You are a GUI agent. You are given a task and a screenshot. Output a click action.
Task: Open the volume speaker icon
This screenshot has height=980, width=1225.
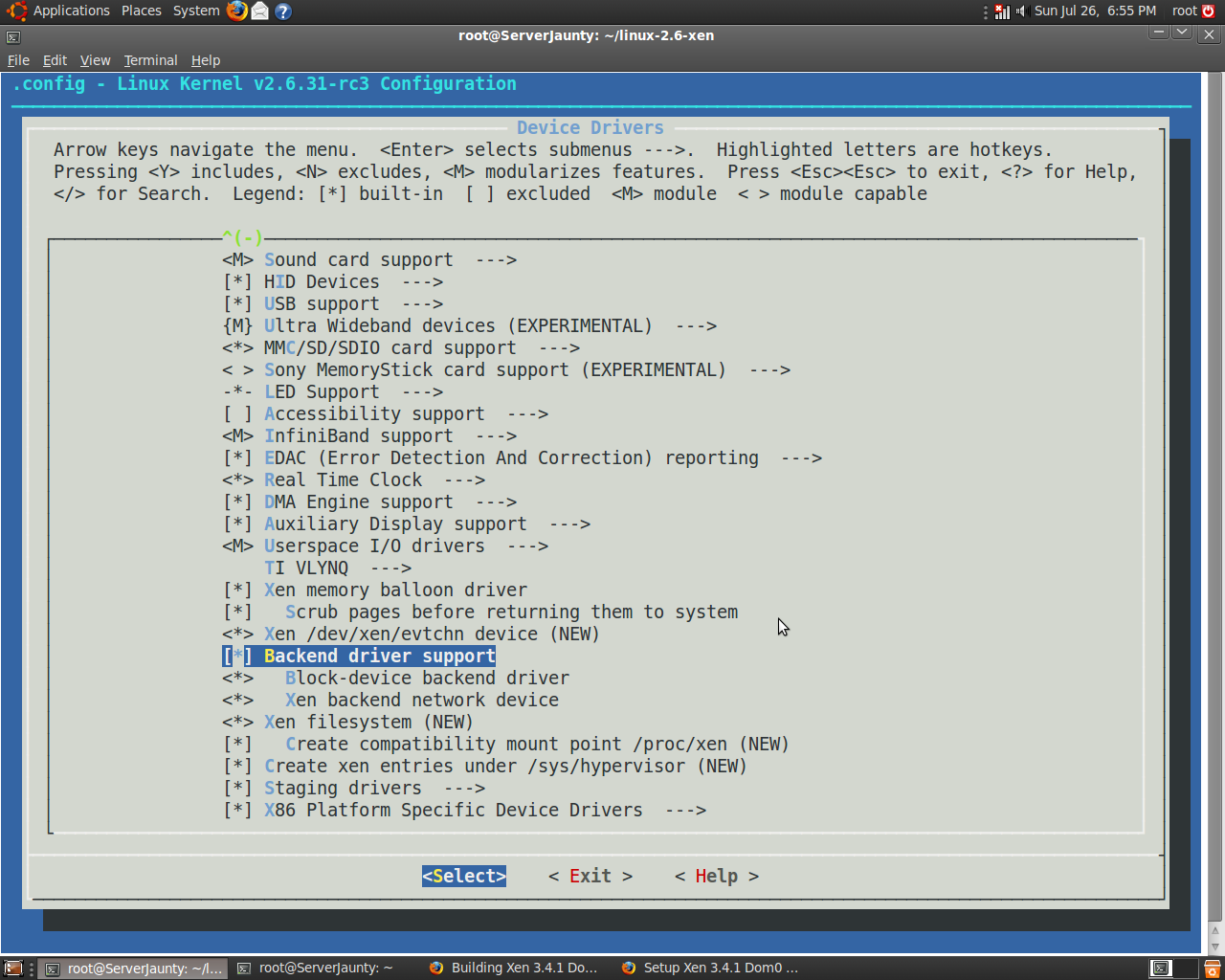coord(1021,11)
